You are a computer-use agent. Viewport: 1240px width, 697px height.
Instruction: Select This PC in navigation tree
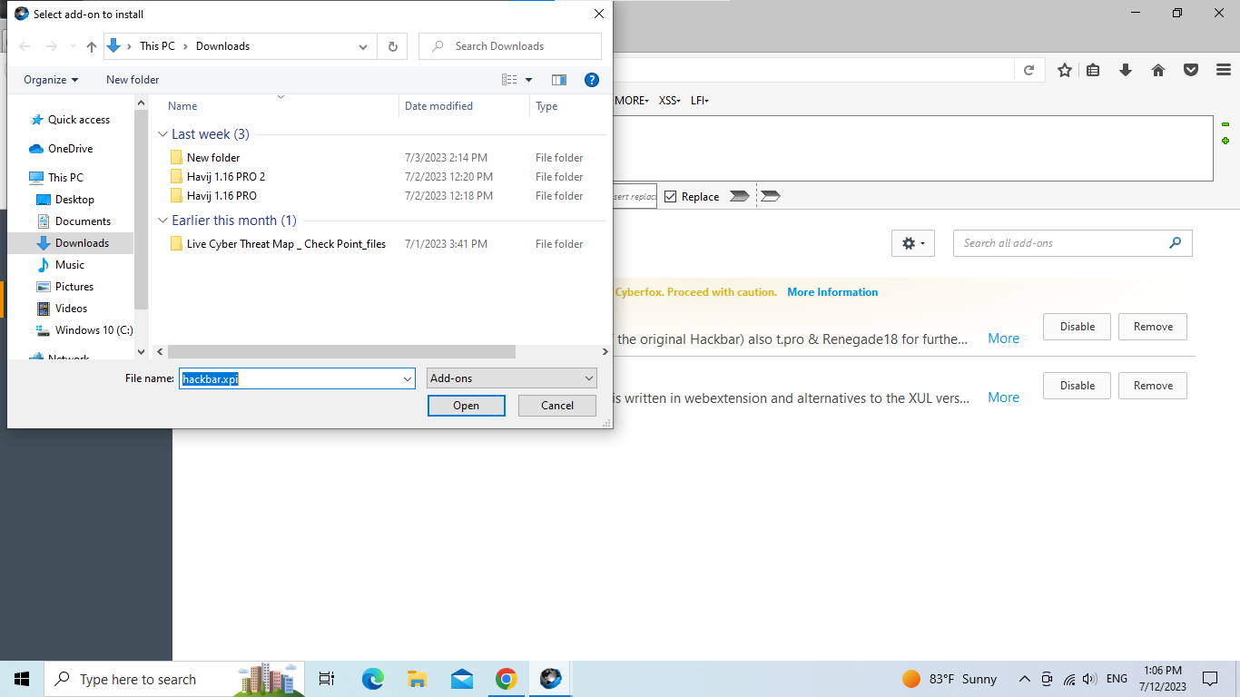coord(65,178)
